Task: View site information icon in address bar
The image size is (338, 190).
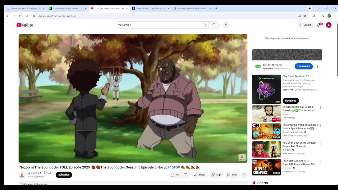Action: click(x=34, y=16)
